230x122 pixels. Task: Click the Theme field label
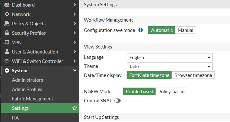(x=91, y=66)
